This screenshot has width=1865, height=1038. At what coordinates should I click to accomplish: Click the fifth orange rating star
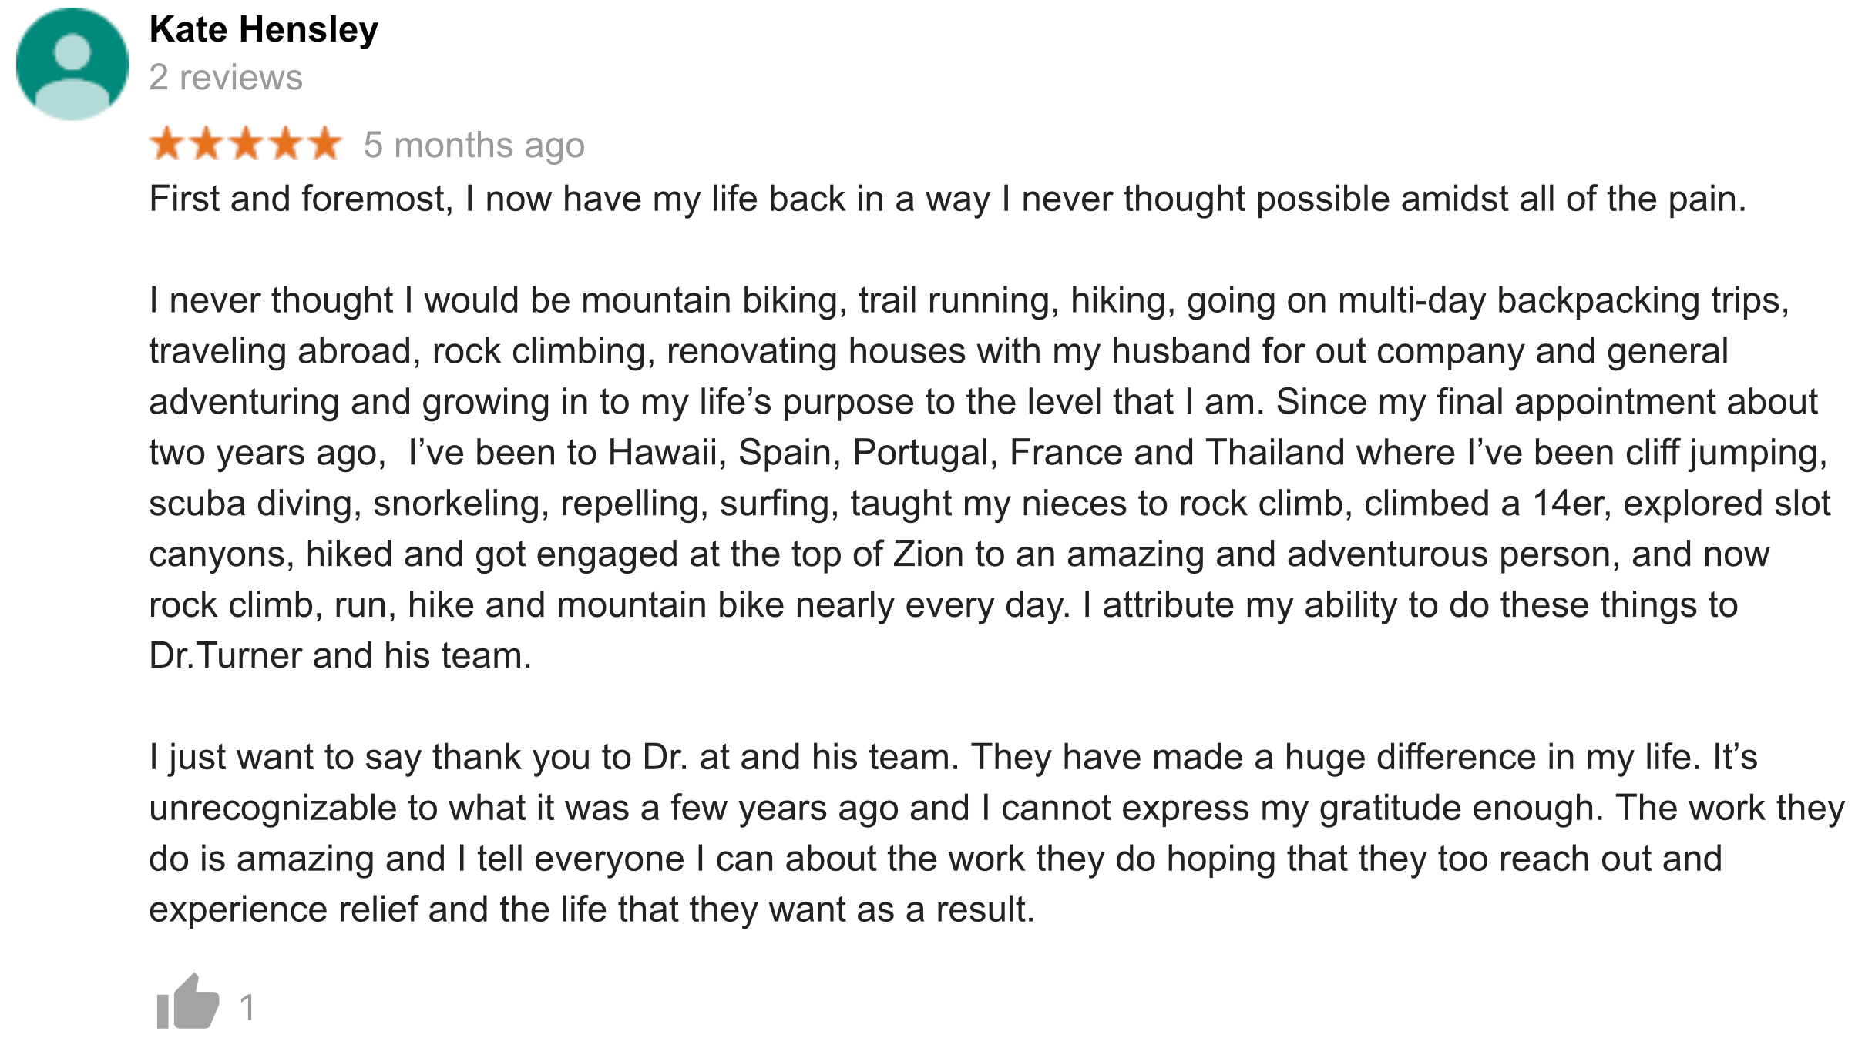324,144
